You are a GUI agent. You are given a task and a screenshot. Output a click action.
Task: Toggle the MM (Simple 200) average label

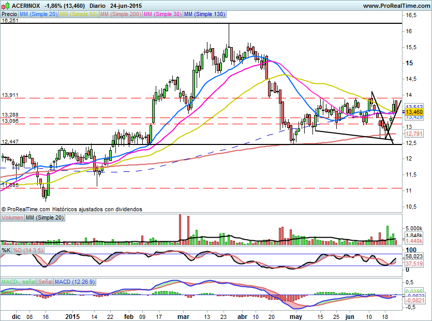(120, 14)
